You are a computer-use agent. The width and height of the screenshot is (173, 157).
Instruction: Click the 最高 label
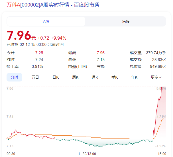tap(72, 53)
